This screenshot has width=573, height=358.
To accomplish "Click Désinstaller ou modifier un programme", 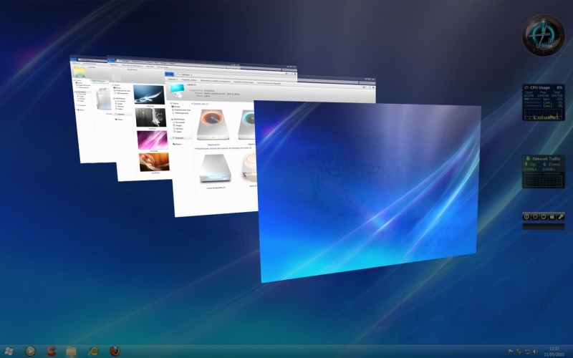I will tap(216, 81).
